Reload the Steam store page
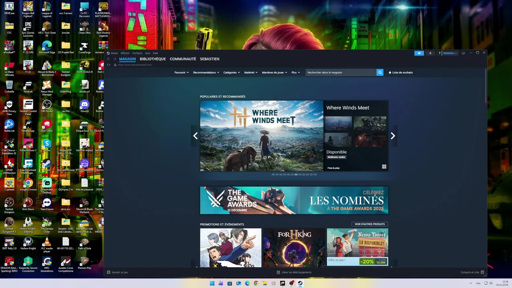This screenshot has width=512, height=288. tap(109, 64)
